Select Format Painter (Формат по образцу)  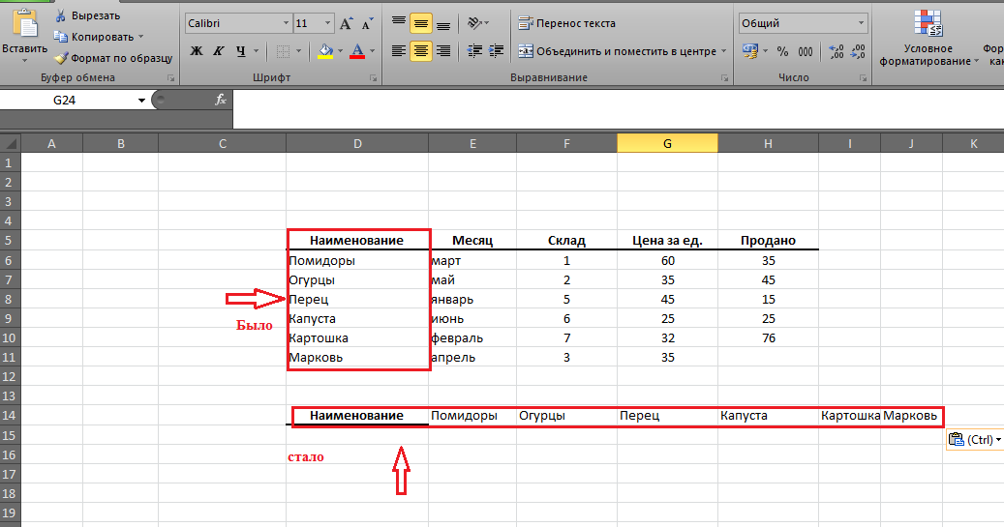(x=113, y=58)
